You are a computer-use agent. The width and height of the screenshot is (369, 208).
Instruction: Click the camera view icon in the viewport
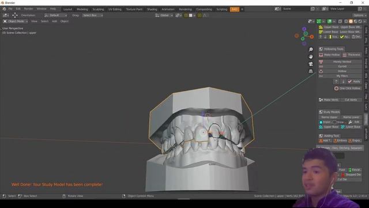pos(311,64)
